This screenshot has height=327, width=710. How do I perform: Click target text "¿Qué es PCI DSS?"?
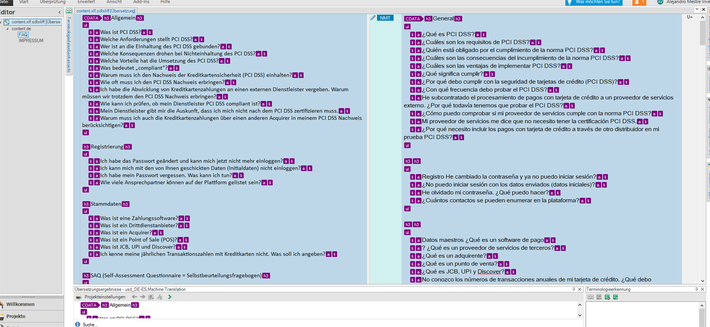[x=448, y=34]
